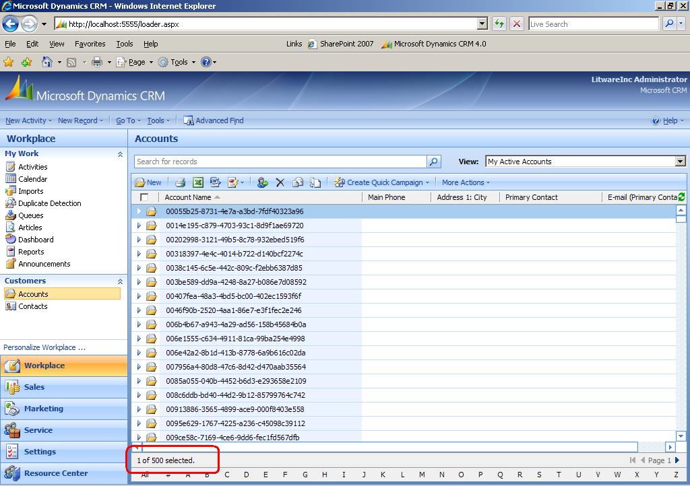Screen dimensions: 690x486
Task: Open the Favorites menu in Internet Explorer
Action: pyautogui.click(x=90, y=44)
